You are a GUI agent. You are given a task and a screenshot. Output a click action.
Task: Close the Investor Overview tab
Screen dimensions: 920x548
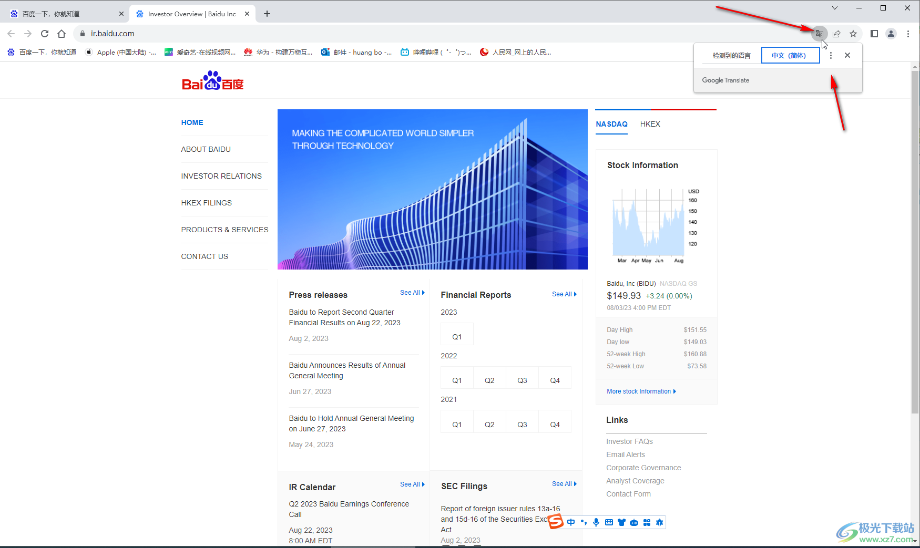pos(247,14)
